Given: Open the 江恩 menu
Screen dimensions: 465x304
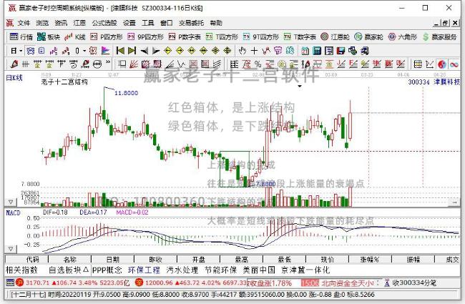Looking at the screenshot, I should pyautogui.click(x=79, y=23).
